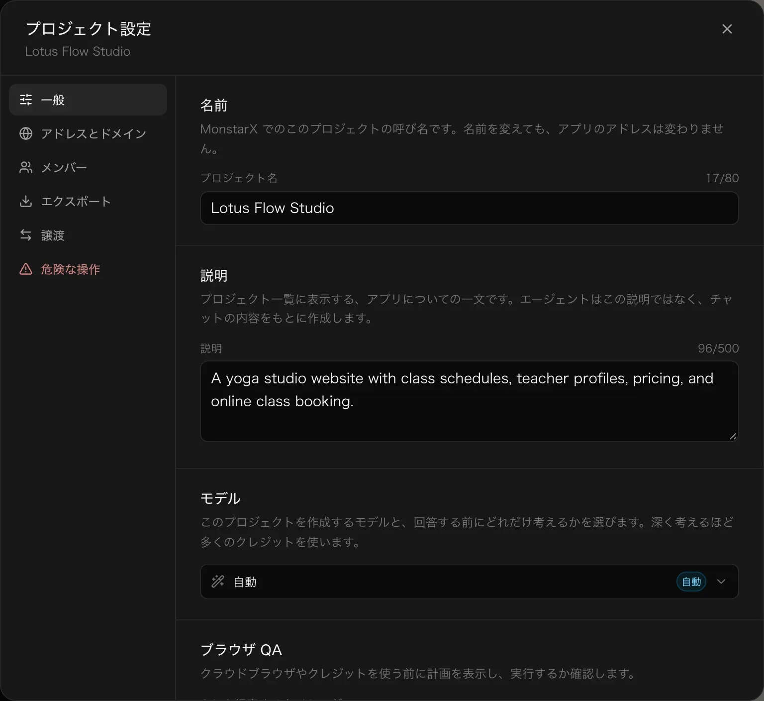This screenshot has width=764, height=701.
Task: Expand model list with the chevron arrow
Action: click(x=721, y=582)
